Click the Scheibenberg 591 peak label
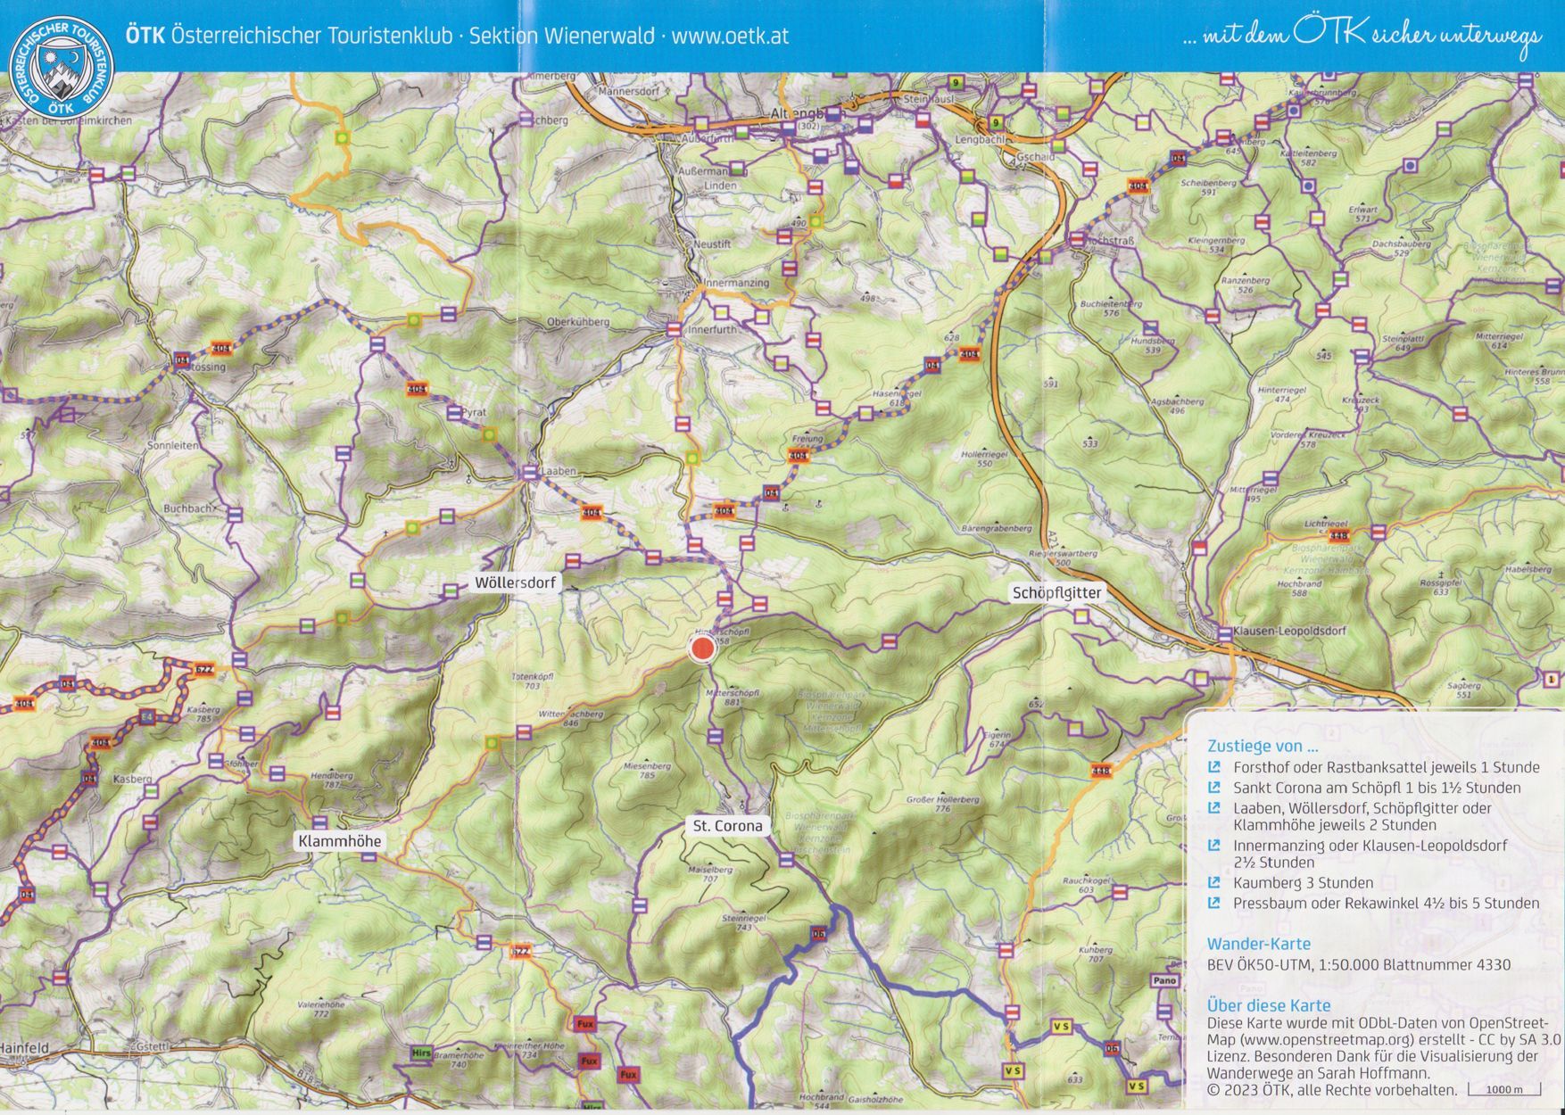Screen dimensions: 1565x1115 tap(1209, 186)
